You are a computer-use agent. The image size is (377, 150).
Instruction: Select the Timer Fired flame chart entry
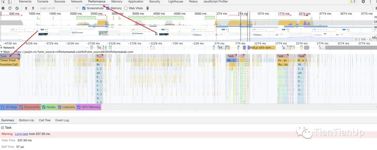(x=10, y=61)
